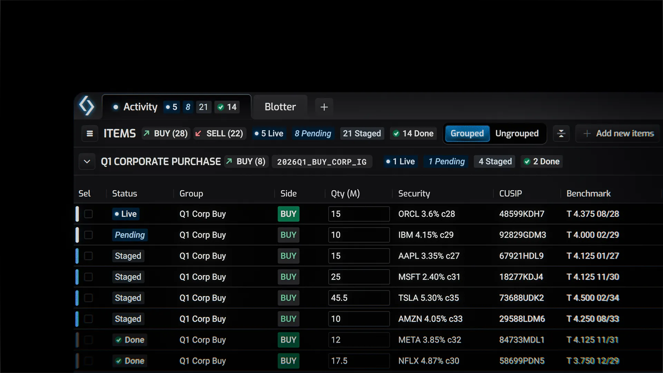Click the collapse-all rows icon
663x373 pixels.
point(561,134)
